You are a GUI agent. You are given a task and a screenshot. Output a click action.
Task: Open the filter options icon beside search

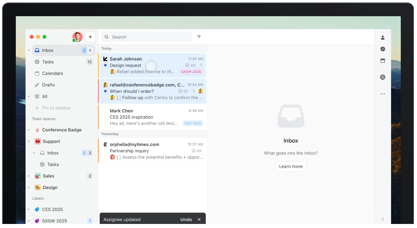click(x=199, y=37)
